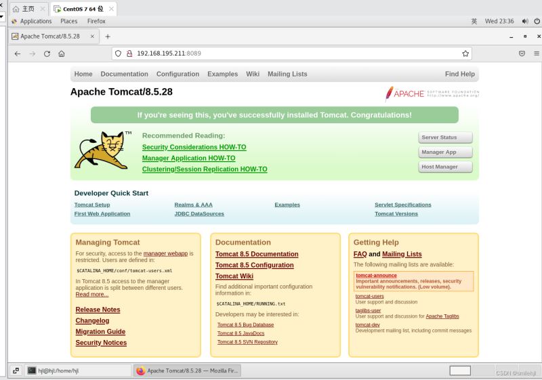Click the Manager App button
The width and height of the screenshot is (542, 380).
445,152
